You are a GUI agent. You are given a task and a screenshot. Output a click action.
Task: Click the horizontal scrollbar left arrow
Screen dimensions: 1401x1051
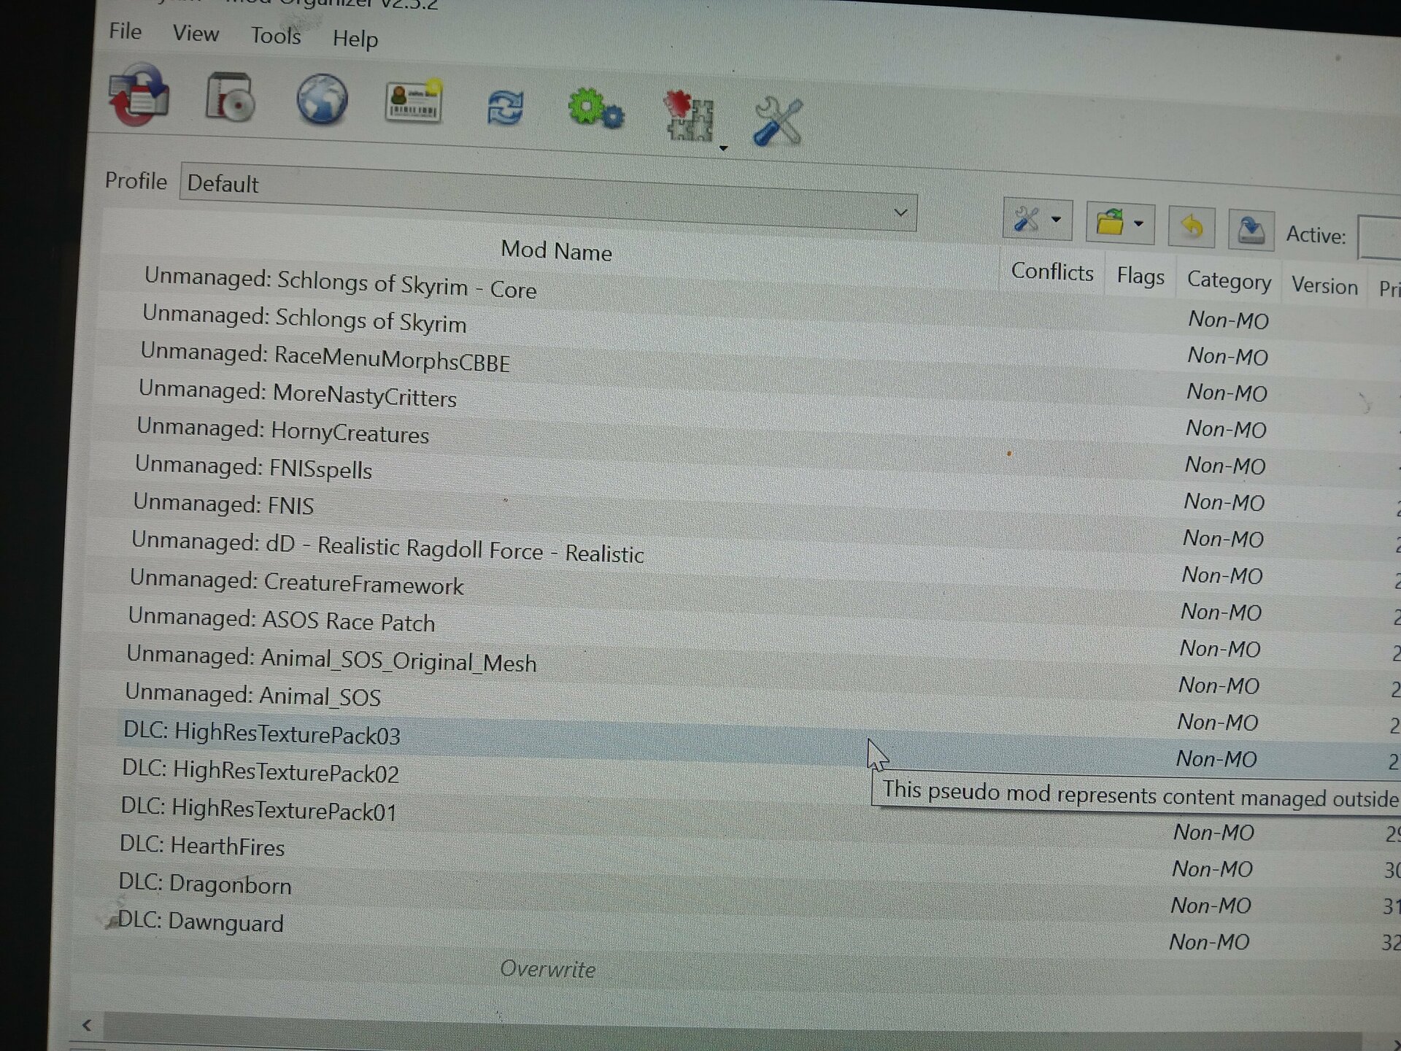(x=86, y=1025)
